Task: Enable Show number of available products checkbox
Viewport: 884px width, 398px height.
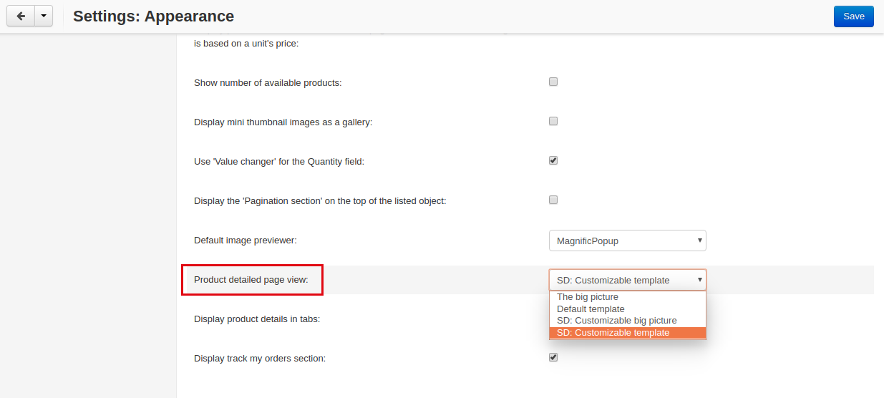Action: pos(553,82)
